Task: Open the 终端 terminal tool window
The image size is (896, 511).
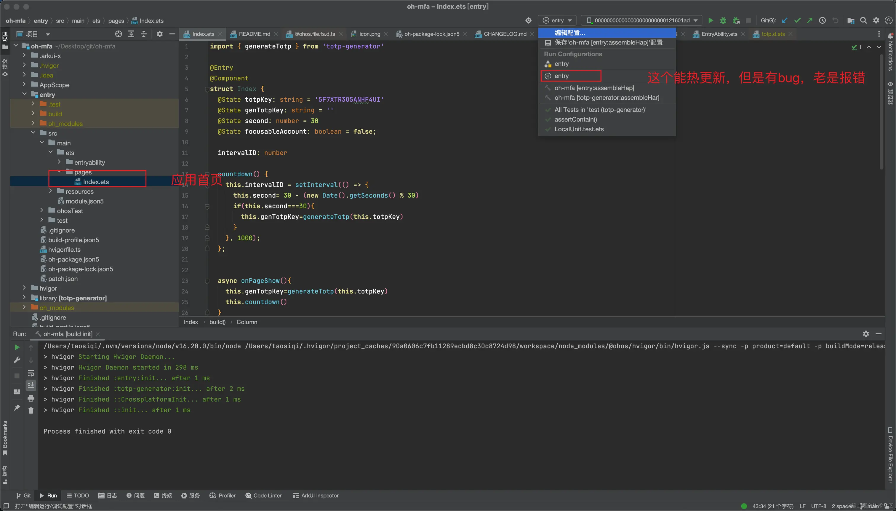Action: pyautogui.click(x=163, y=496)
